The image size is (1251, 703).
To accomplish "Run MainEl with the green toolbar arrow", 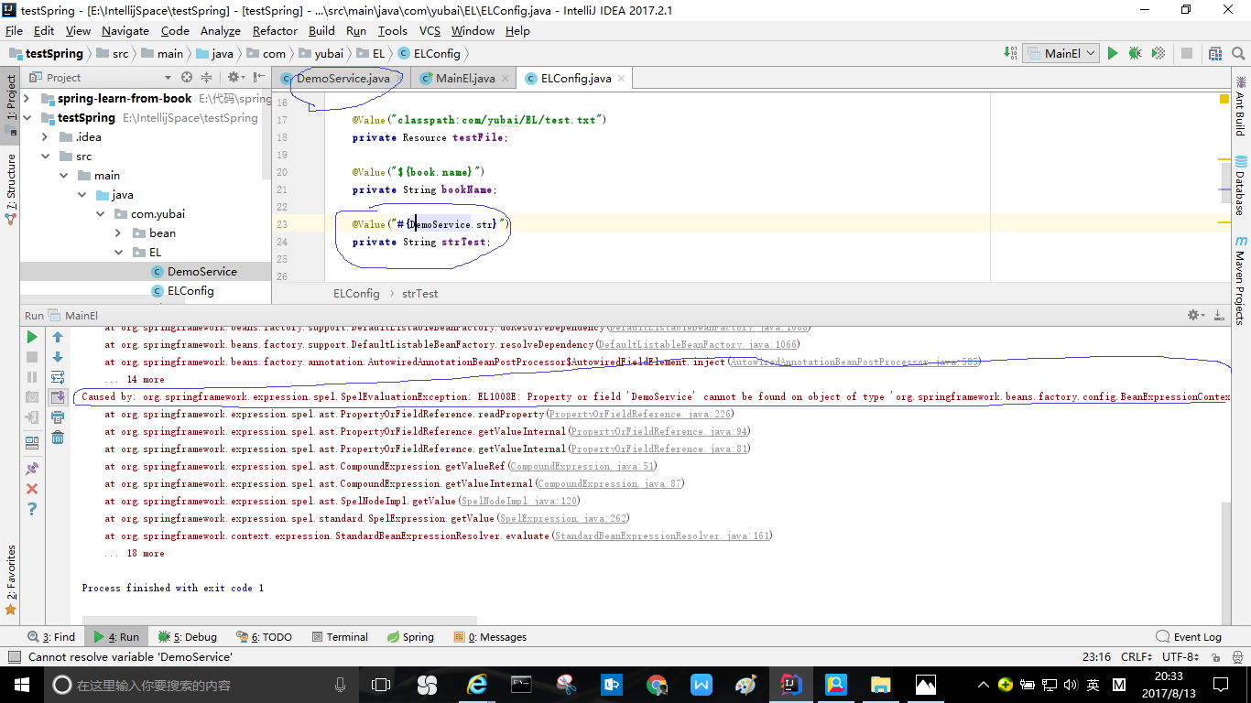I will pos(1113,54).
